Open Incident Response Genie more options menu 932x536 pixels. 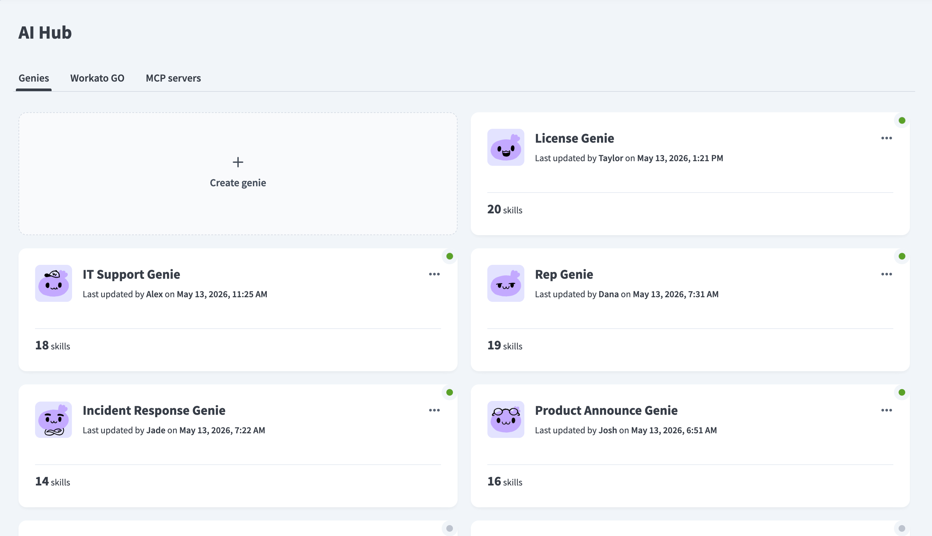[x=434, y=411]
